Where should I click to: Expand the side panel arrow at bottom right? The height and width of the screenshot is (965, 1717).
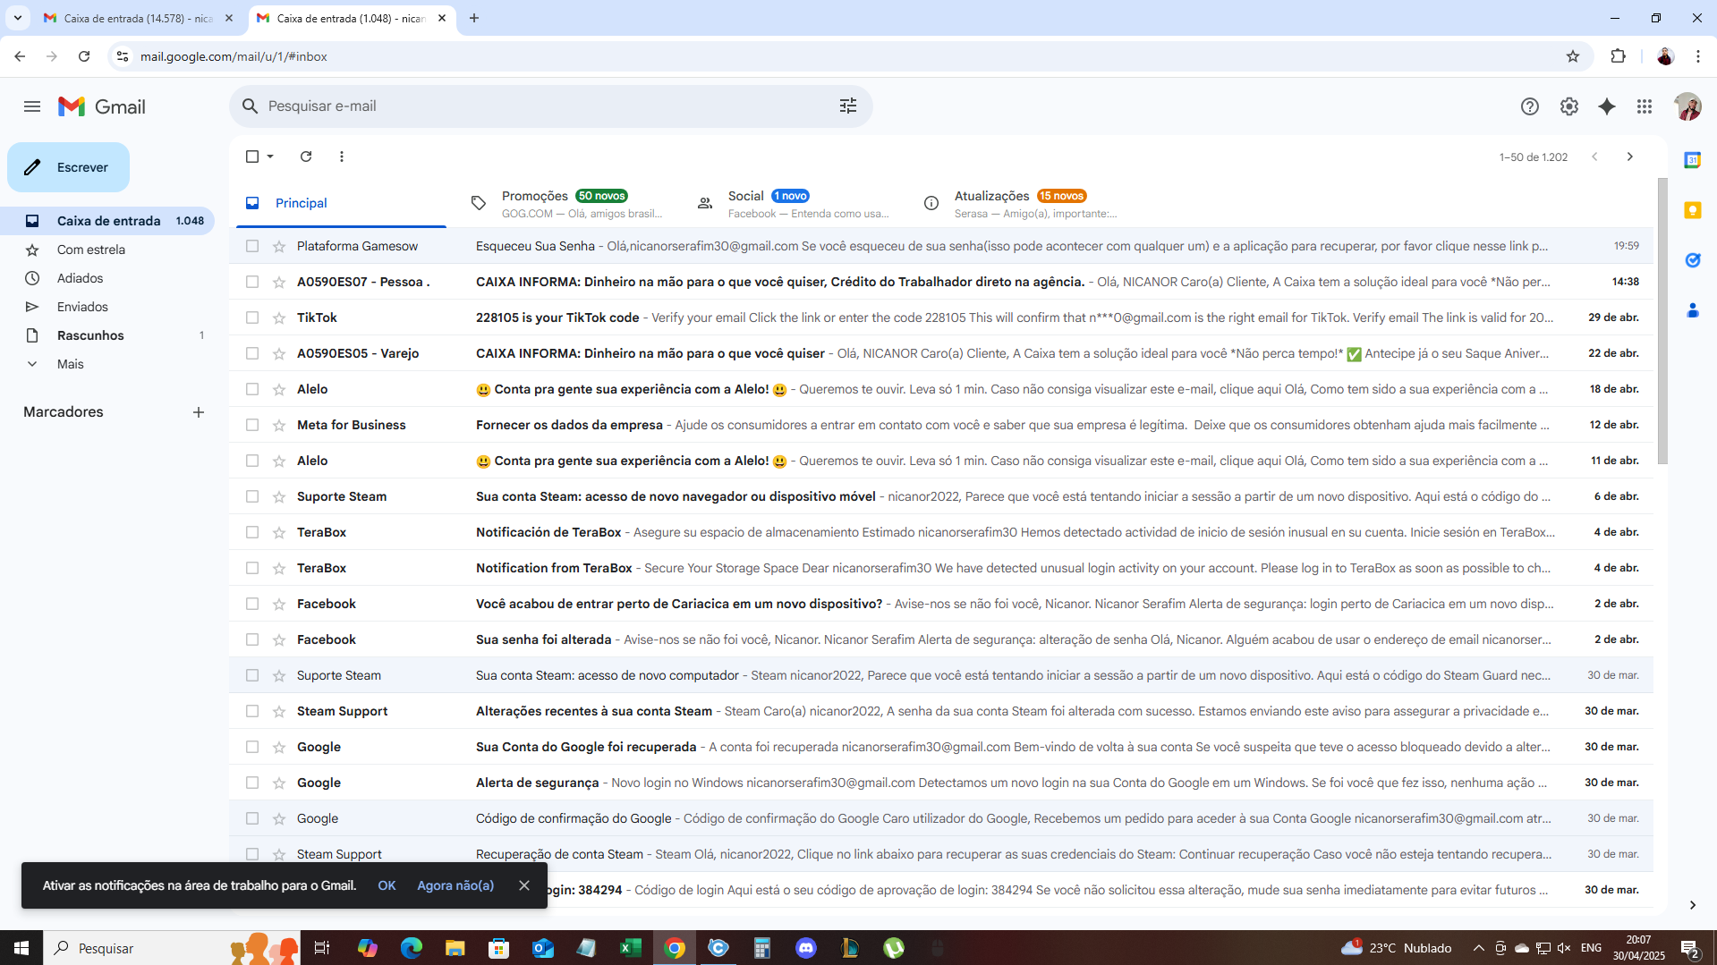(x=1692, y=905)
